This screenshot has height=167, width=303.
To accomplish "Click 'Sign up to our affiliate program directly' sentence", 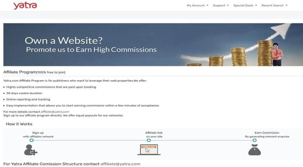I will (33, 115).
